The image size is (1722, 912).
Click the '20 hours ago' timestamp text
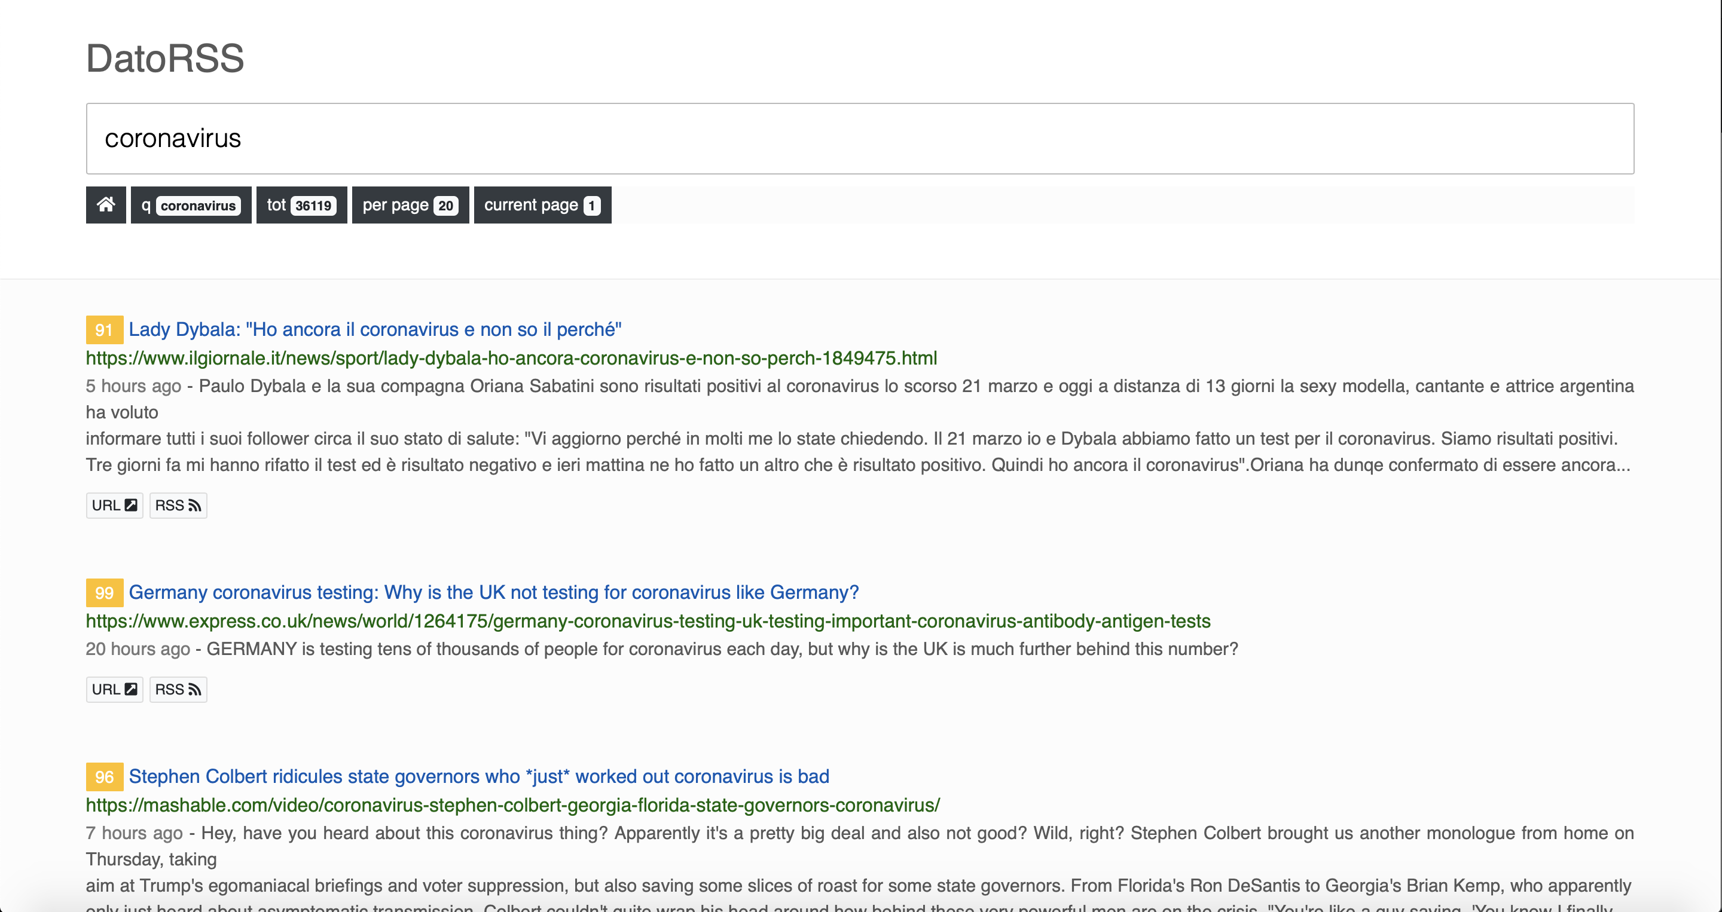[138, 649]
